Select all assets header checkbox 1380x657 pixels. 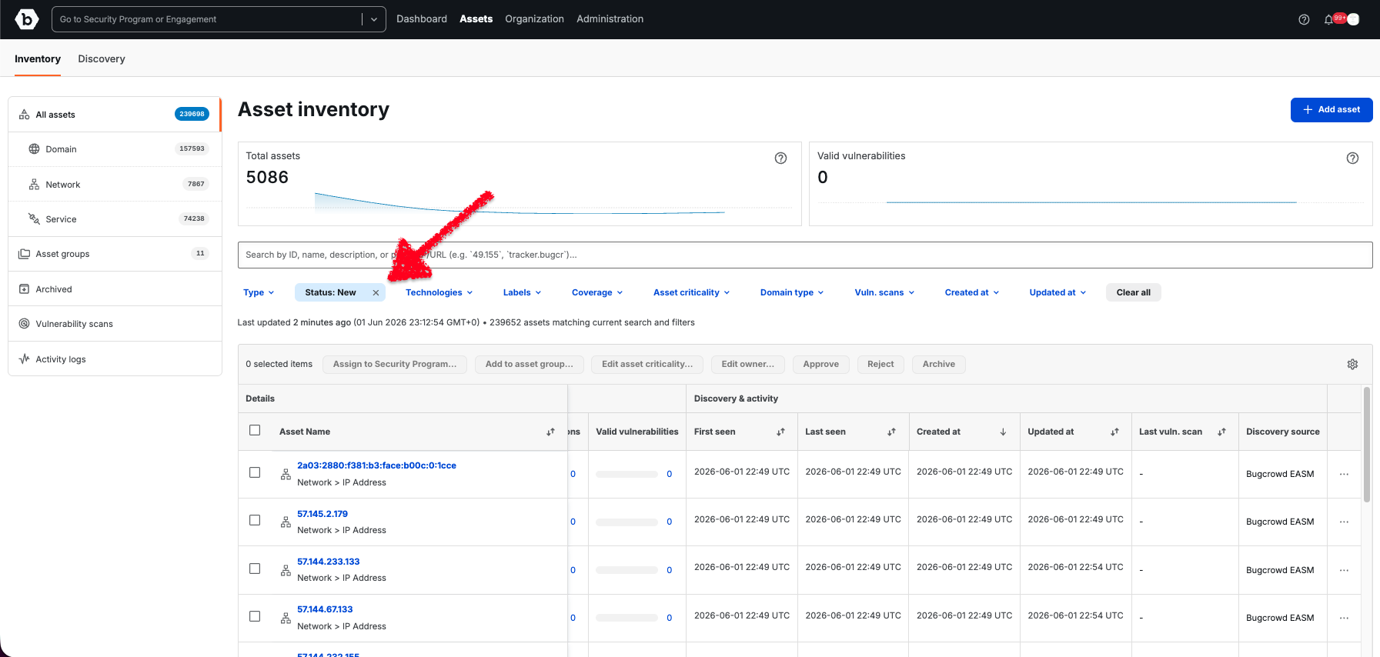click(x=255, y=430)
